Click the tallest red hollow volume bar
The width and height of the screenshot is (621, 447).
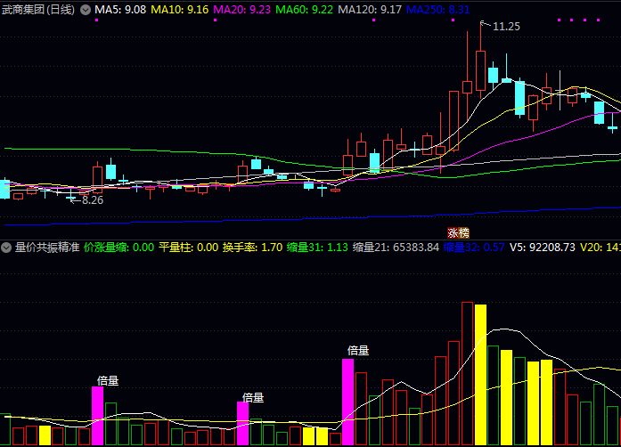pos(468,374)
